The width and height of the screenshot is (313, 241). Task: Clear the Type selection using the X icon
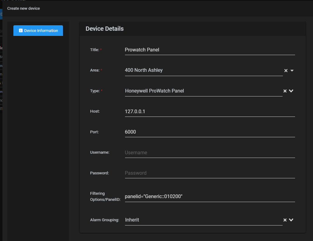tap(285, 91)
